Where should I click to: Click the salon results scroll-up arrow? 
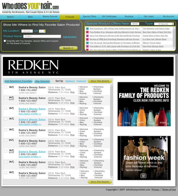pos(111,86)
